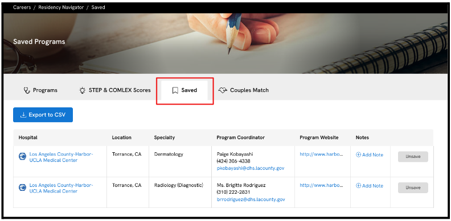The width and height of the screenshot is (451, 221).
Task: Click coordinator name Paige Kobayashi
Action: point(235,154)
